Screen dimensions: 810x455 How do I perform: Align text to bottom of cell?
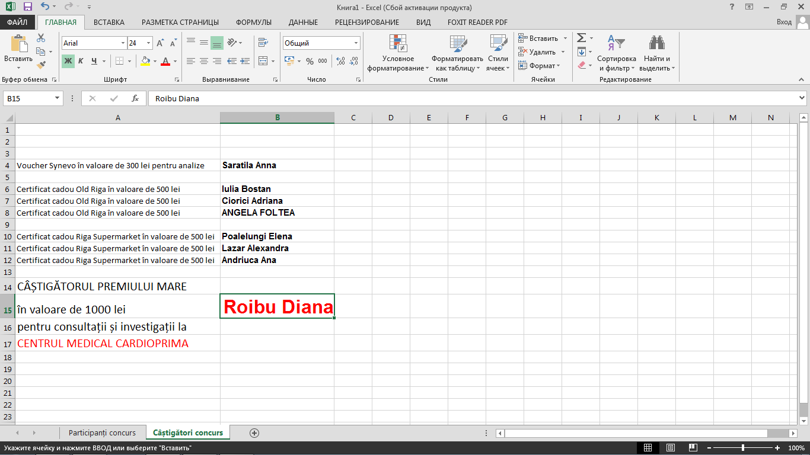pyautogui.click(x=216, y=43)
